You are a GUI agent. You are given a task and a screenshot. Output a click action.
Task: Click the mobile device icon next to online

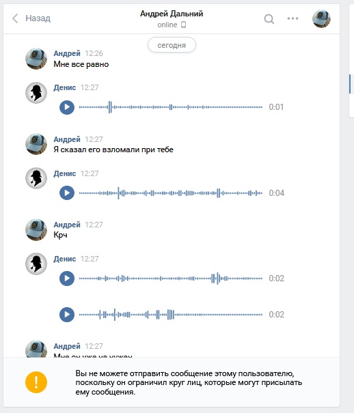pos(183,25)
